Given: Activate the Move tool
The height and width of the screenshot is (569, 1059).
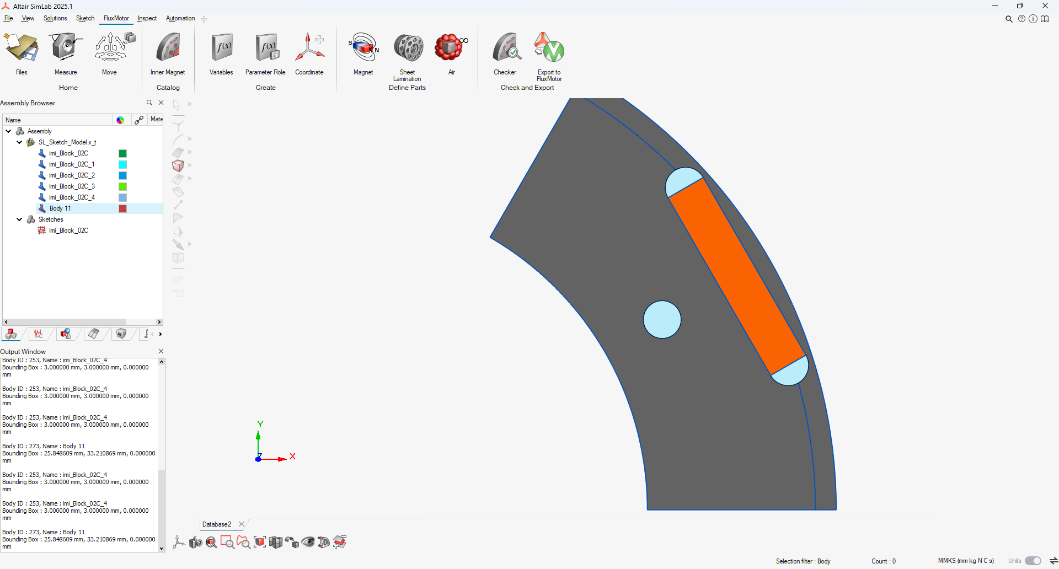Looking at the screenshot, I should pyautogui.click(x=109, y=53).
